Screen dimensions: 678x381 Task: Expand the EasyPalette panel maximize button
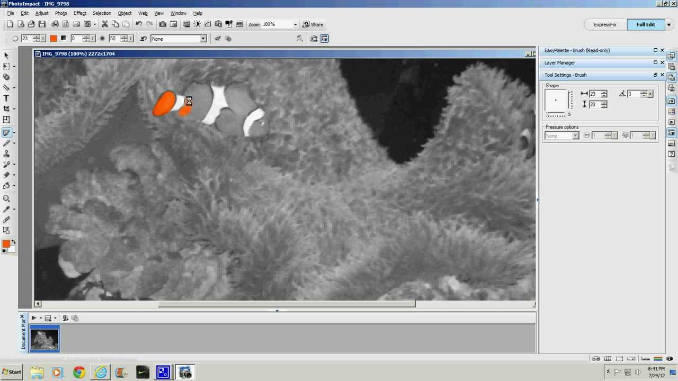655,50
